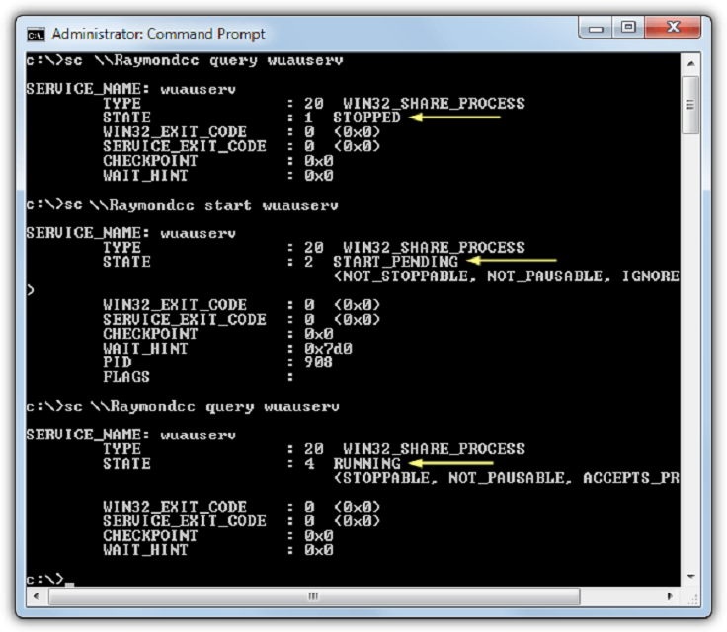Maximize the Command Prompt window
This screenshot has width=727, height=632.
[628, 28]
